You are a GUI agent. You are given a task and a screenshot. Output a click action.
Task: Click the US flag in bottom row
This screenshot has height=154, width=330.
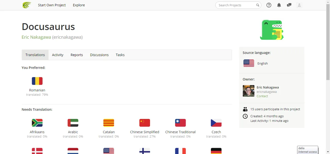pos(109,151)
